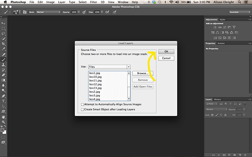Image resolution: width=252 pixels, height=157 pixels.
Task: Select the Custom Shape tool
Action: coord(3,111)
